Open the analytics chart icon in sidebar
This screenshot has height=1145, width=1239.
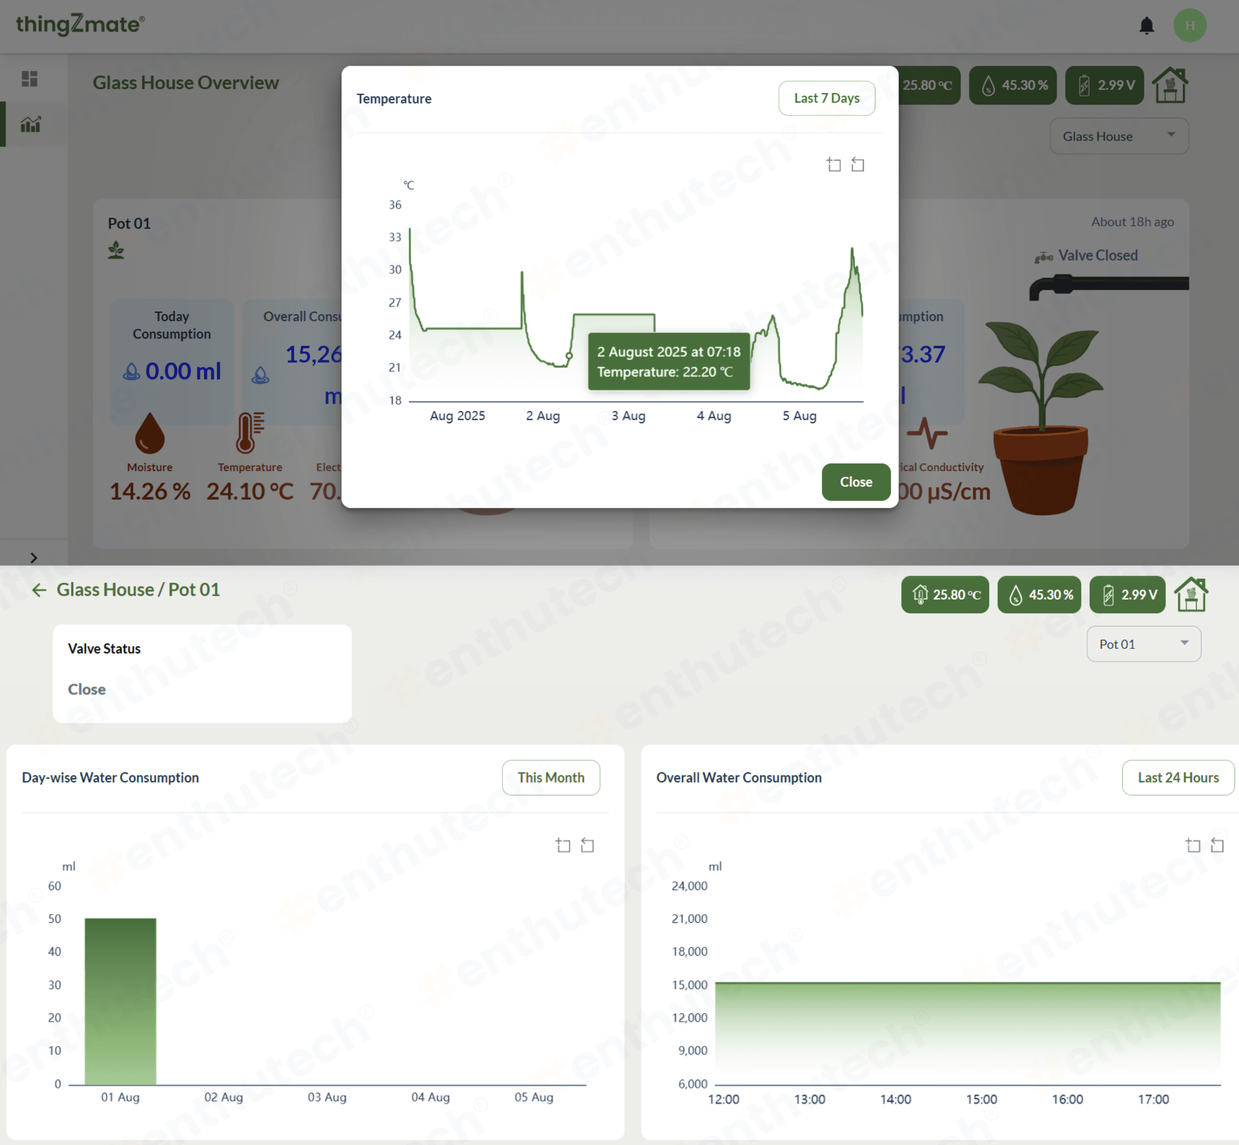point(30,124)
